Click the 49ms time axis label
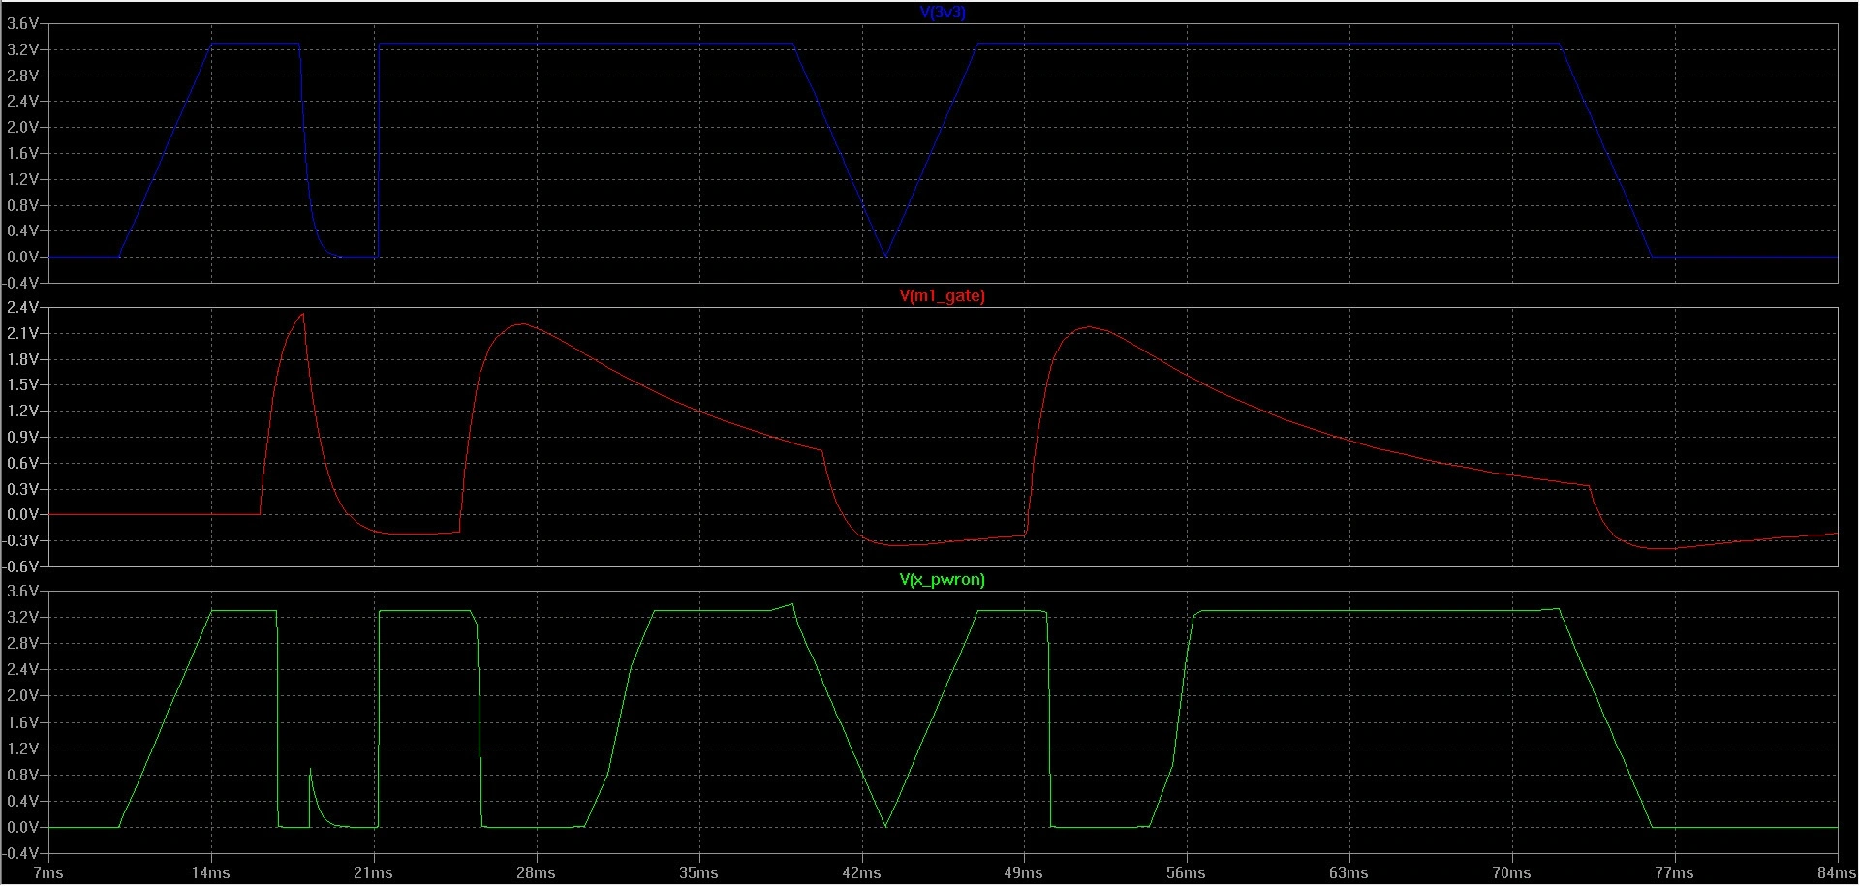Screen dimensions: 1860x886 click(1024, 873)
